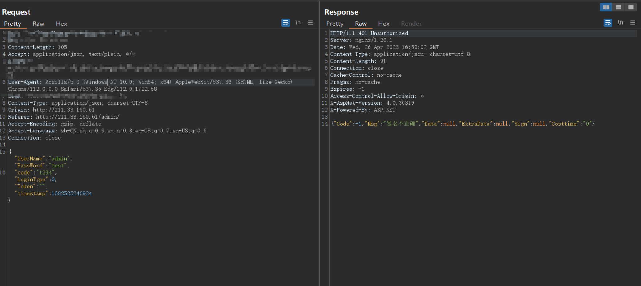
Task: Click the Response panel title
Action: pos(341,12)
